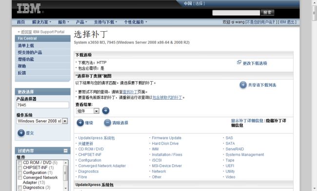Image resolution: width=317 pixels, height=191 pixels.
Task: Jump to the Diagnostics category link
Action: 88,171
